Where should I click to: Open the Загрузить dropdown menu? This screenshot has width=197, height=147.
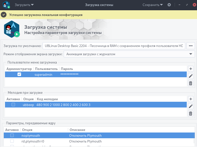coord(24,5)
